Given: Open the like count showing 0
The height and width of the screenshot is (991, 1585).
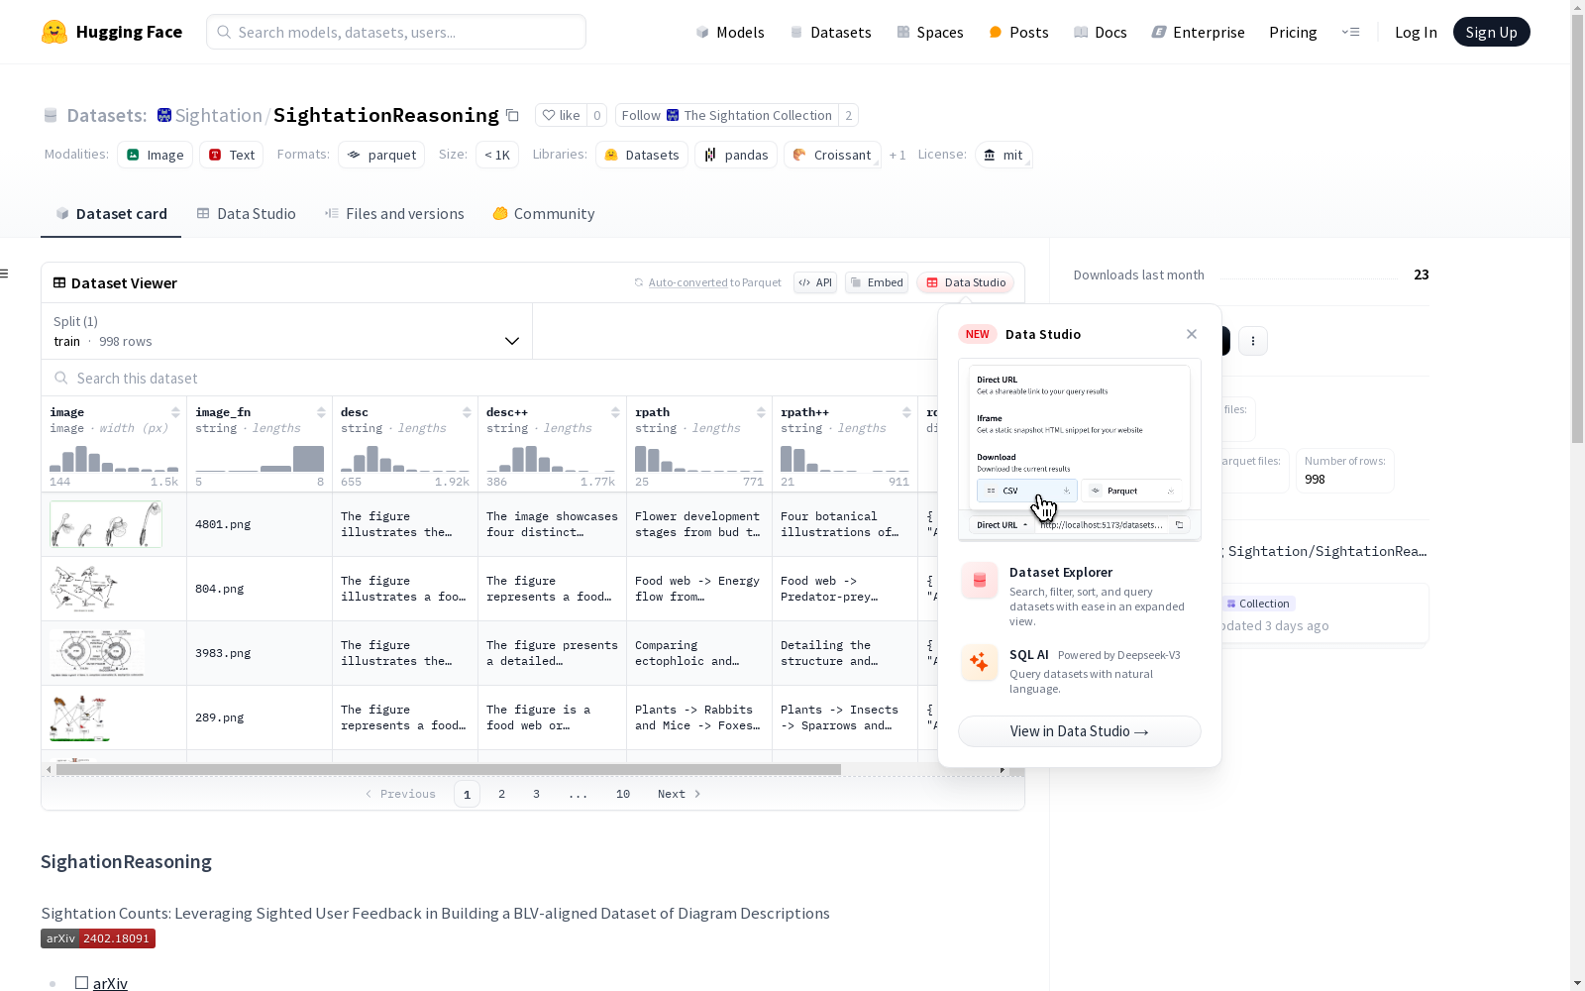Looking at the screenshot, I should [597, 115].
